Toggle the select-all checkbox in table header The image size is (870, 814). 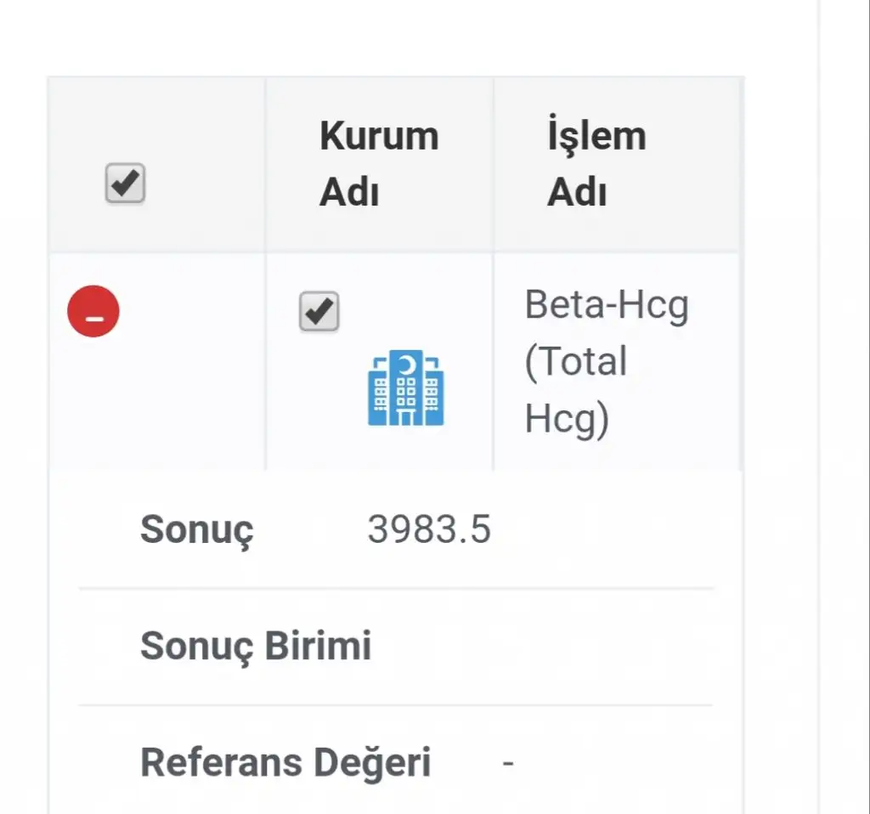126,184
